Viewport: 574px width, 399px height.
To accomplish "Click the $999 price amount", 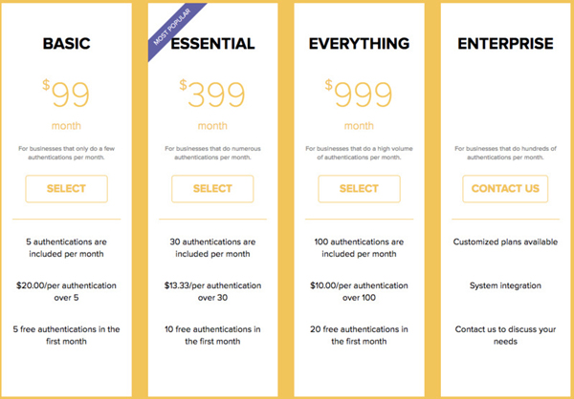I will (360, 94).
